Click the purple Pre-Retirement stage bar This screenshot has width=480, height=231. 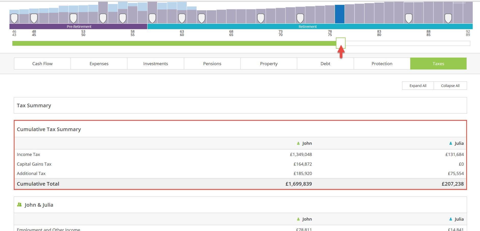point(78,26)
